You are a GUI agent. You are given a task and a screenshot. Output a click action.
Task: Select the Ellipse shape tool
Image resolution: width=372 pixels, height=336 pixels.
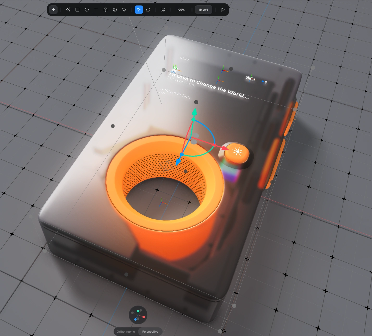(87, 10)
